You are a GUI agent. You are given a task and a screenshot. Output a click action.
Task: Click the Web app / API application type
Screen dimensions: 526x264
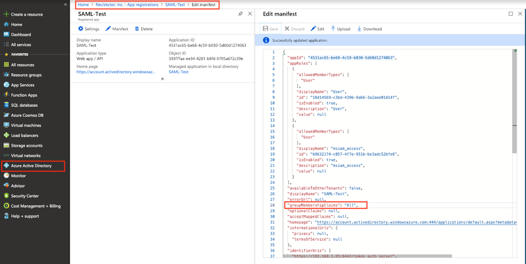[x=89, y=59]
